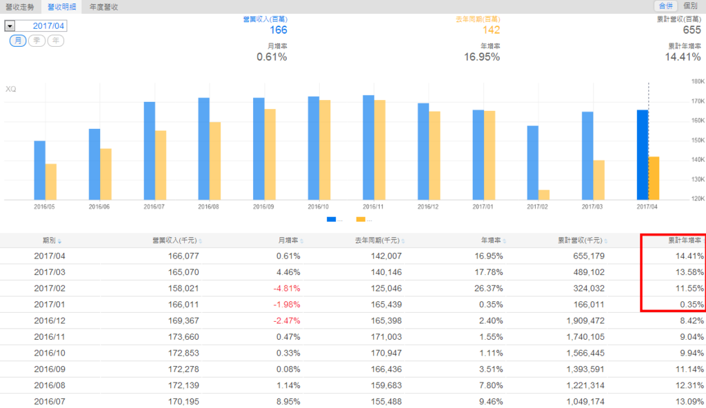Click the 2017/01 x-axis label
Image resolution: width=706 pixels, height=408 pixels.
pyautogui.click(x=482, y=207)
